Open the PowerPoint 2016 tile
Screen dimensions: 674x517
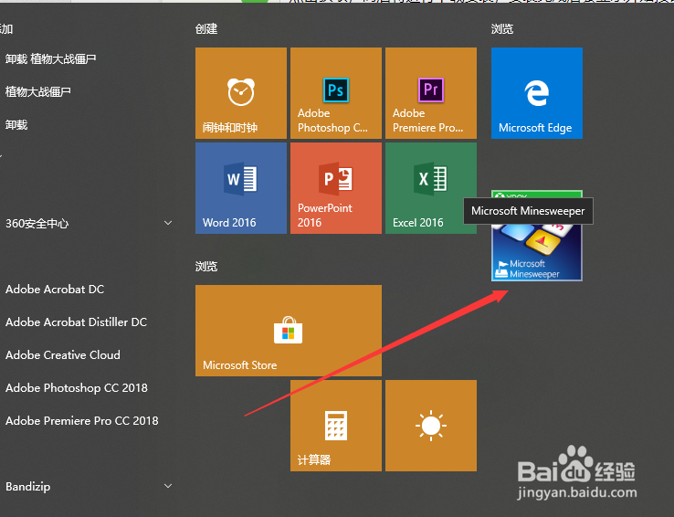336,188
